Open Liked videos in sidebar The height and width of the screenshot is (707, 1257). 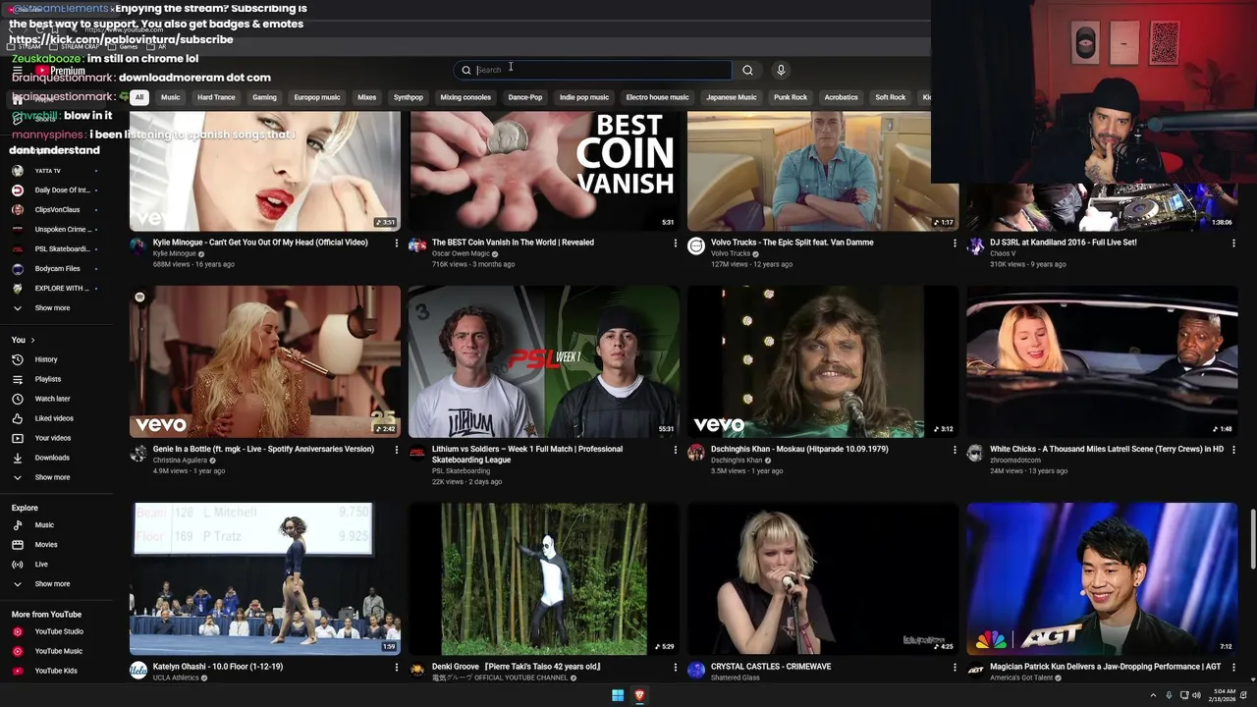[54, 418]
